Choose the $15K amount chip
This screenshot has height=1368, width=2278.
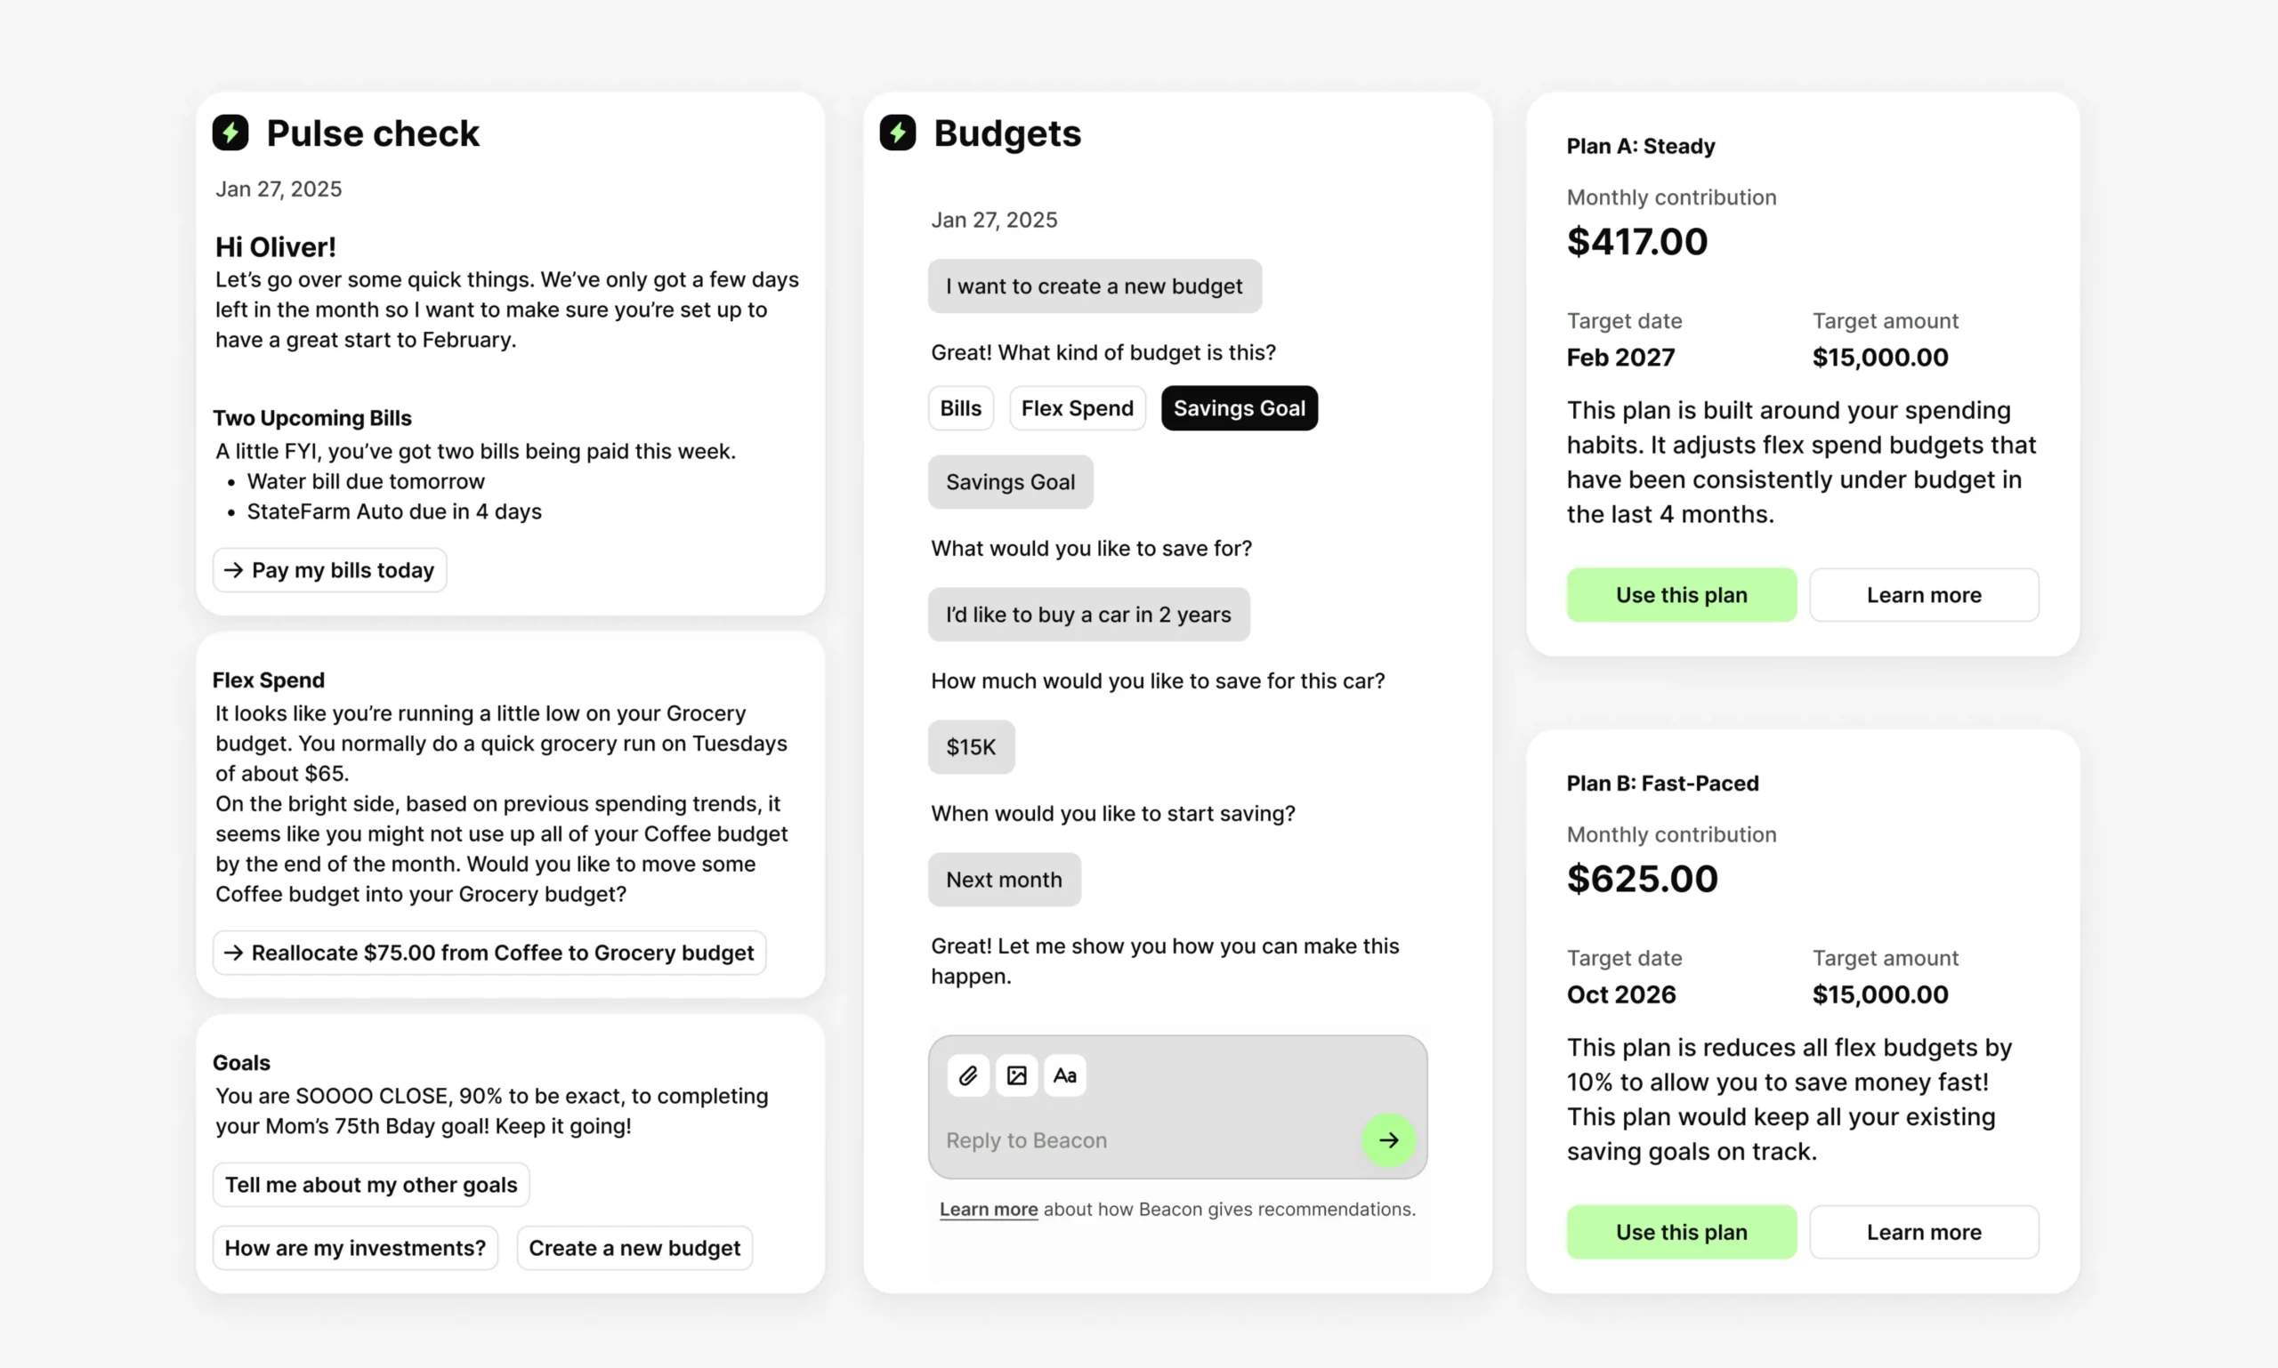(971, 746)
